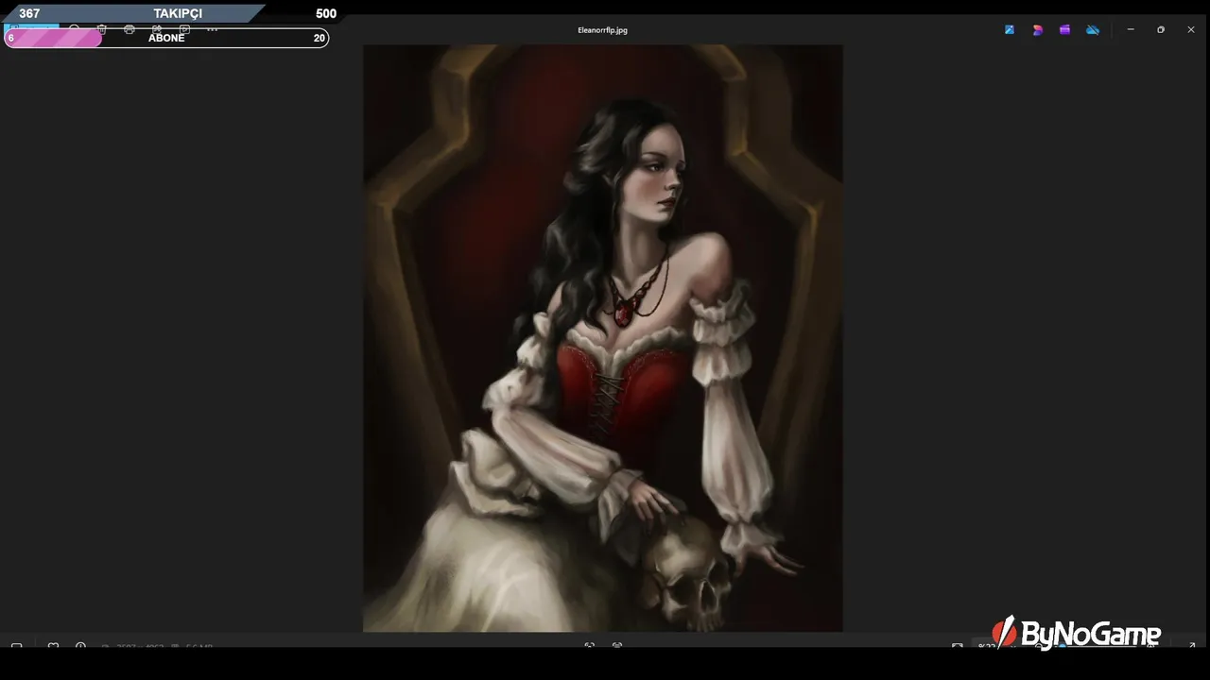The image size is (1210, 680).
Task: Close the Photos window
Action: pyautogui.click(x=1191, y=30)
